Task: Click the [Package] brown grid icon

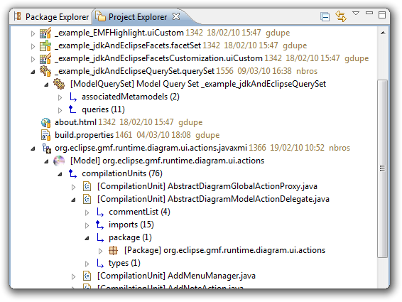Action: click(113, 250)
